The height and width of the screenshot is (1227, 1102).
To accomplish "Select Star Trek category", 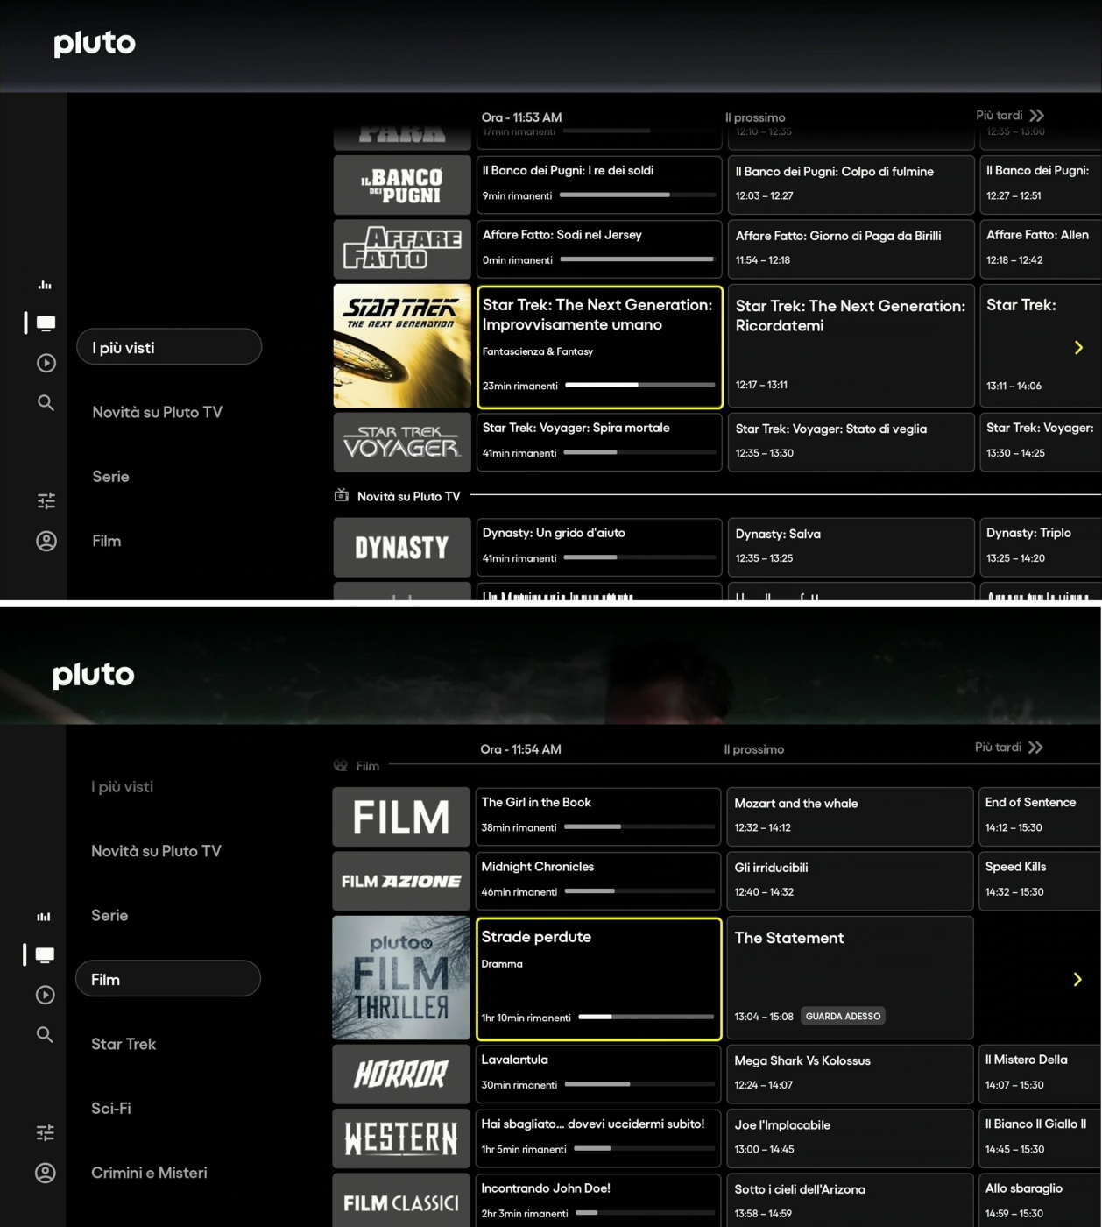I will [x=124, y=1044].
